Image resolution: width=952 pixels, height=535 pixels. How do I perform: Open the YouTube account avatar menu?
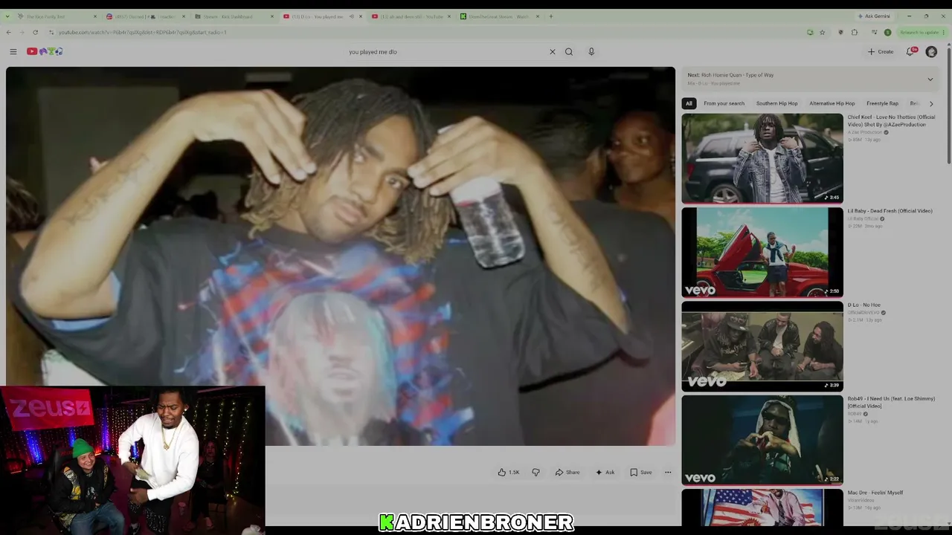pyautogui.click(x=931, y=51)
